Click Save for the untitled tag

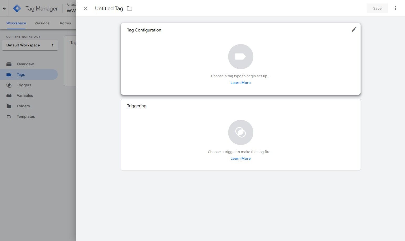(377, 8)
